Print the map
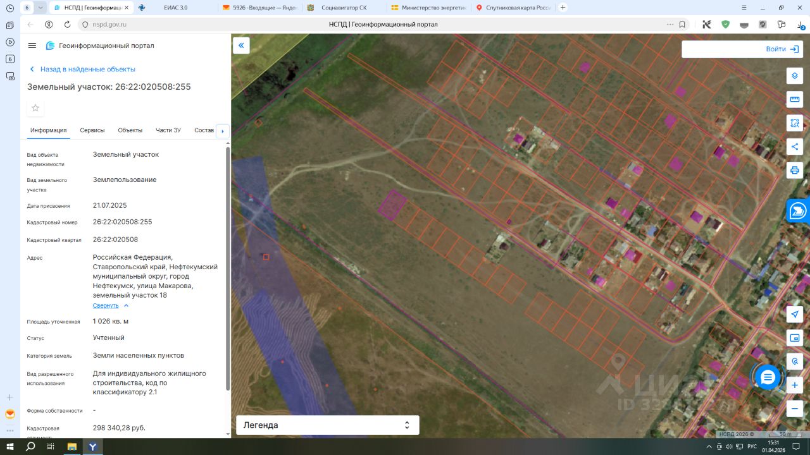The width and height of the screenshot is (810, 455). 795,170
